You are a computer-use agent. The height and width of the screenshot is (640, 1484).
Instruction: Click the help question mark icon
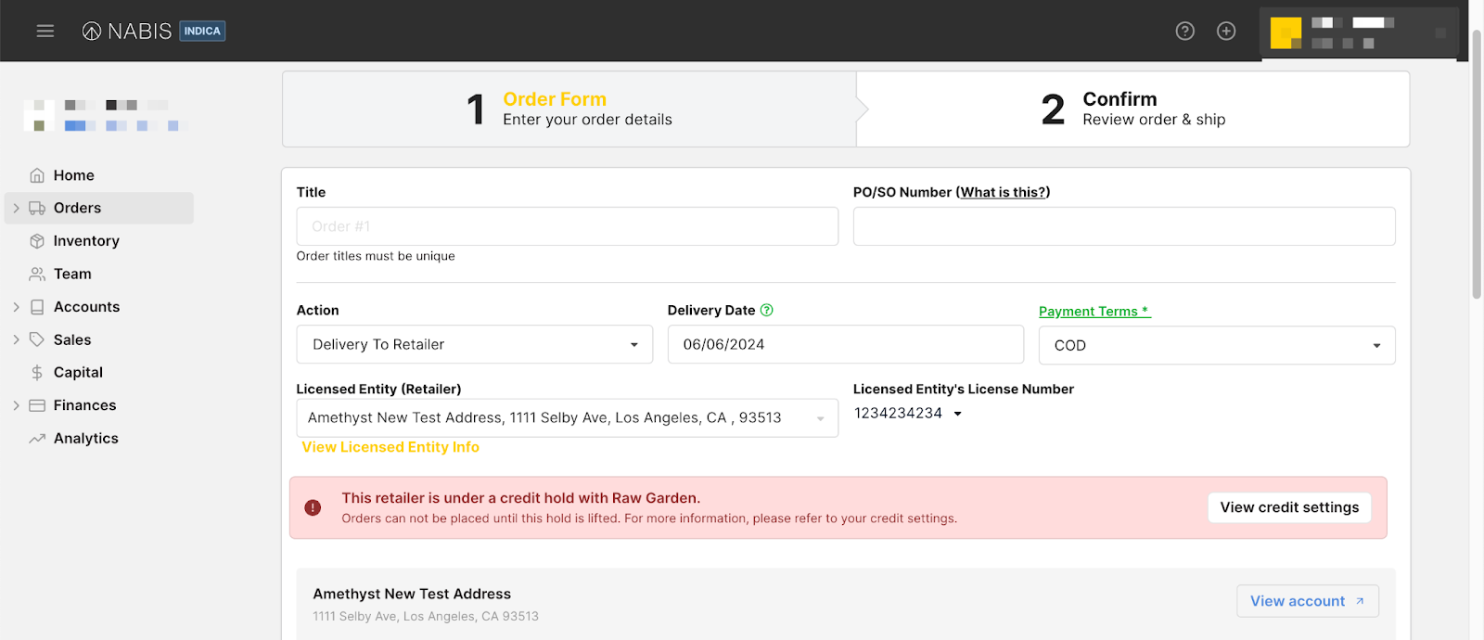click(1184, 31)
